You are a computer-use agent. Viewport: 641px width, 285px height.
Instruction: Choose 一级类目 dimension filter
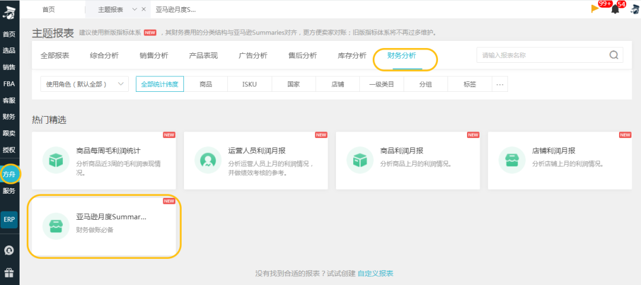(x=382, y=85)
